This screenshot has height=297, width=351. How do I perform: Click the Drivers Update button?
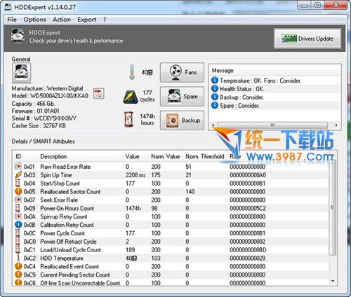(307, 39)
